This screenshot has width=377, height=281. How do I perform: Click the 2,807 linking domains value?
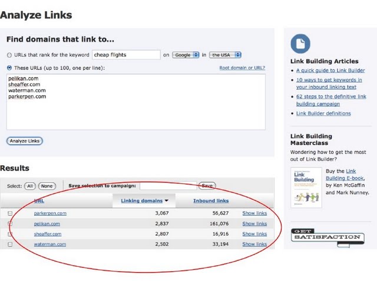pos(162,234)
